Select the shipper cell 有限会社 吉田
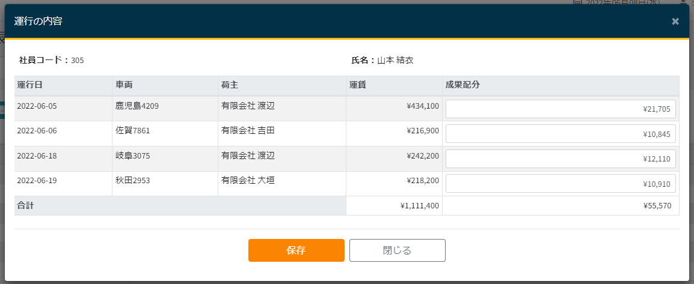 click(248, 130)
